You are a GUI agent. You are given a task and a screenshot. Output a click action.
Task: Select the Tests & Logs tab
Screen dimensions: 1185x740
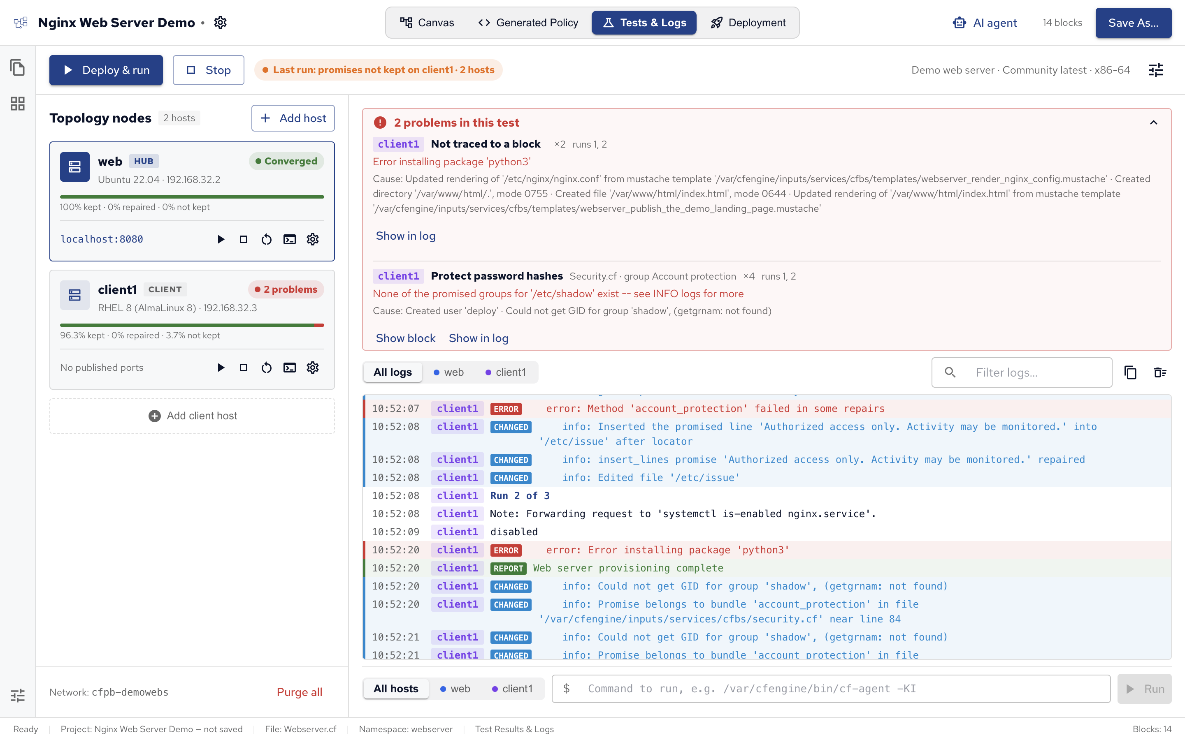click(x=644, y=23)
